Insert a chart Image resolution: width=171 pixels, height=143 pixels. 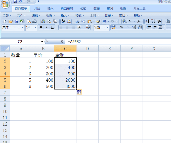click(x=168, y=21)
